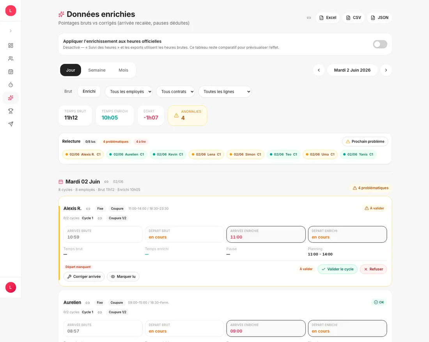The image size is (429, 342).
Task: Validate Alexis cycle with Valider le cycle
Action: [337, 269]
